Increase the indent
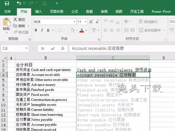This screenshot has width=175, height=131. (132, 30)
